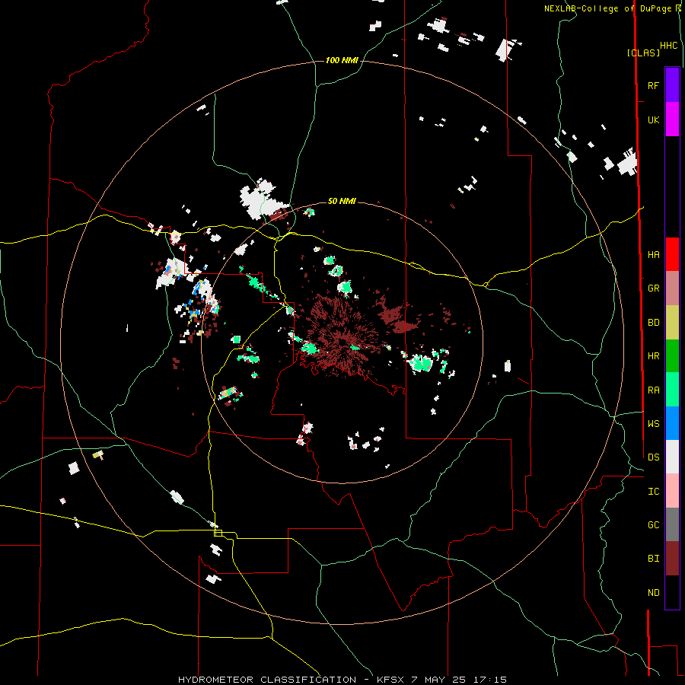
Task: Click the 'HR' legend label
Action: click(653, 356)
